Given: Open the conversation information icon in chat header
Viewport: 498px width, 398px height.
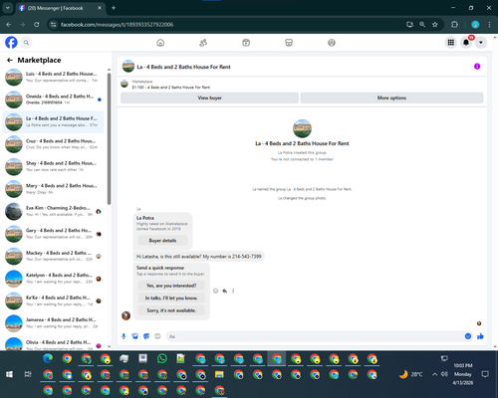Looking at the screenshot, I should [x=477, y=67].
